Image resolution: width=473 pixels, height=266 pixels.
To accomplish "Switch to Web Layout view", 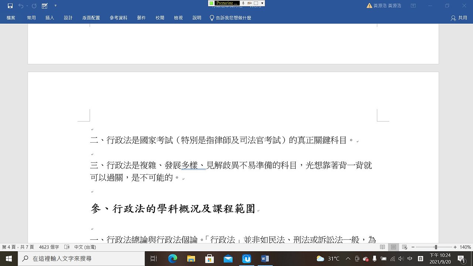I will [405, 247].
